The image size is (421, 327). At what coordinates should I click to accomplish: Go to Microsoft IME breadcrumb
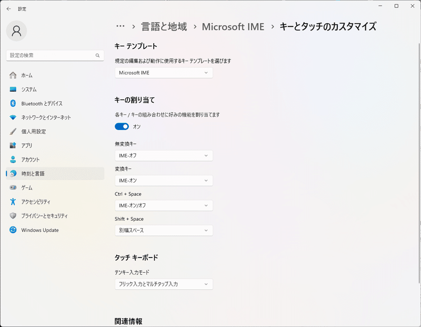point(233,27)
